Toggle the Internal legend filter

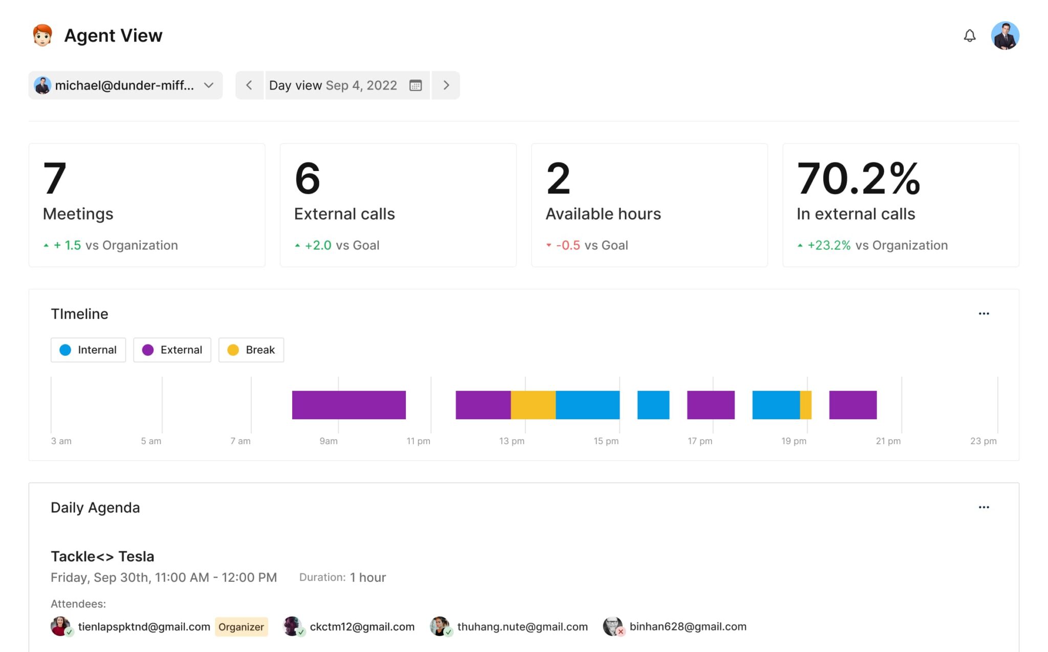[88, 350]
